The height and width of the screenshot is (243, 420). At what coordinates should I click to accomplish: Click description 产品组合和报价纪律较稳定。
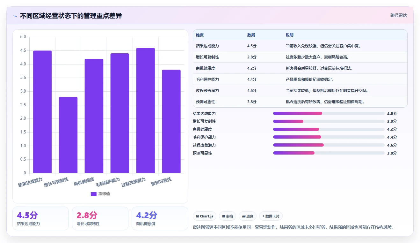click(310, 80)
